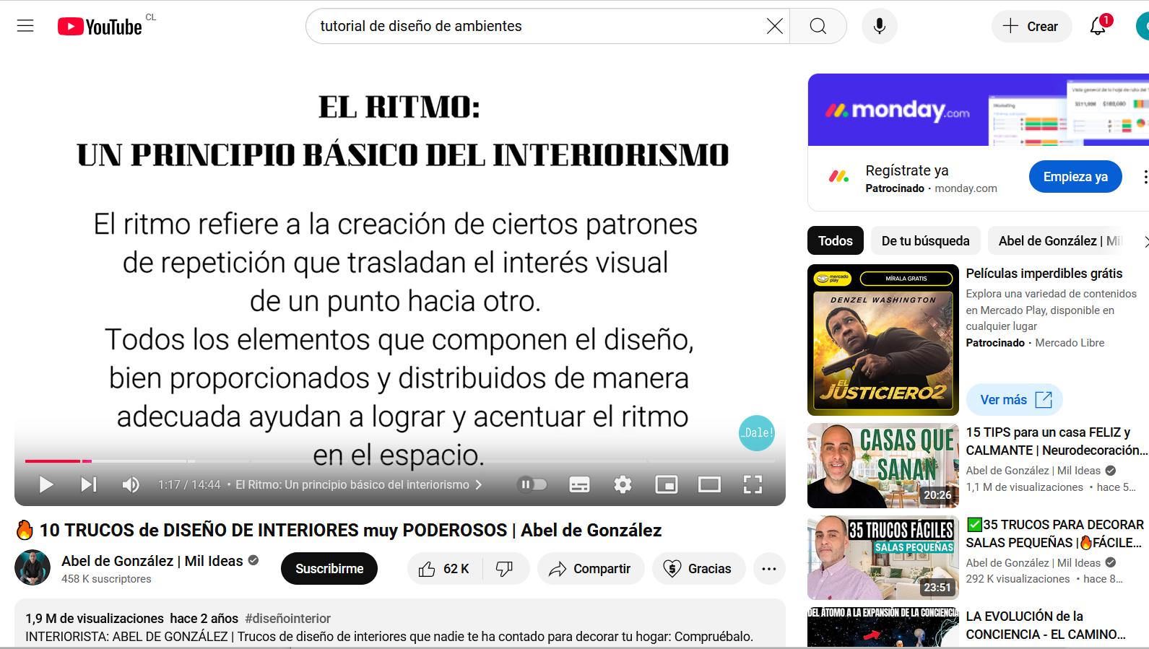Click 1,9 M de visualizaciones text
1149x649 pixels.
(95, 619)
